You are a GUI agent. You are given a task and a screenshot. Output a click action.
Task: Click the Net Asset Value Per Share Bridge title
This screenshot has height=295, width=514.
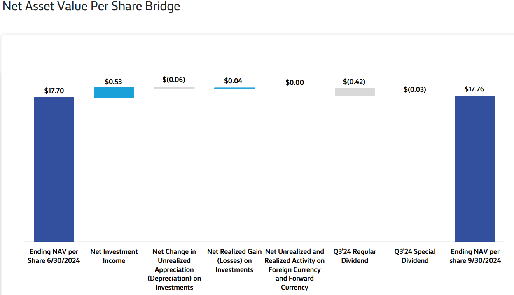coord(91,7)
